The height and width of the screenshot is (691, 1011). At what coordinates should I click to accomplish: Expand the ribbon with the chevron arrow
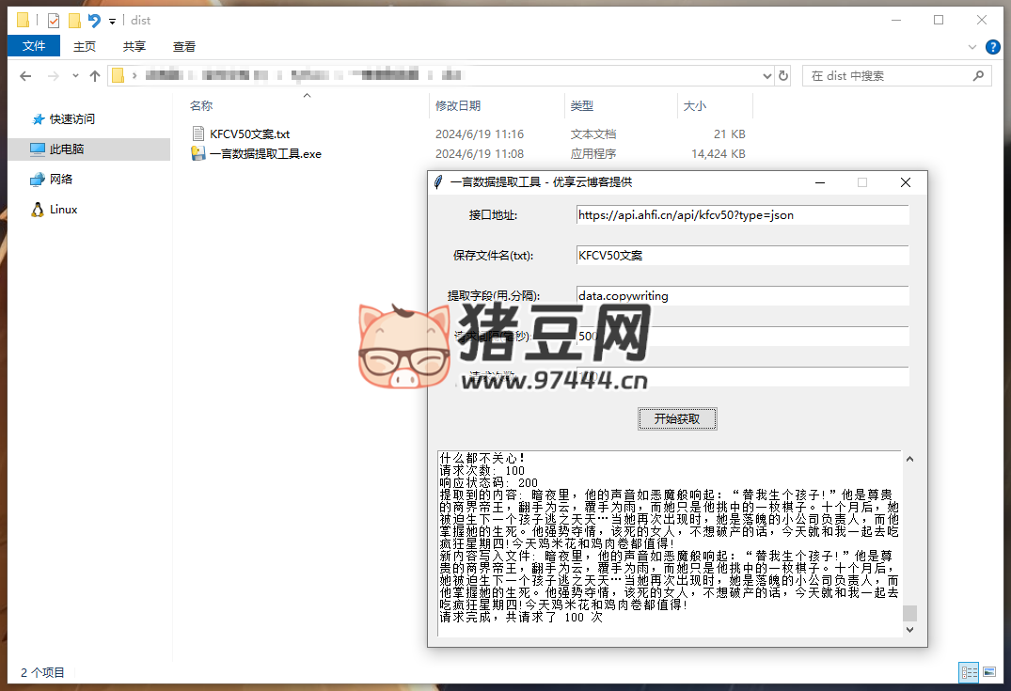click(x=972, y=46)
